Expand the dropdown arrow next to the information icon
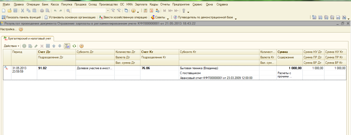Screen dimensions: 351x135 [x=138, y=12]
